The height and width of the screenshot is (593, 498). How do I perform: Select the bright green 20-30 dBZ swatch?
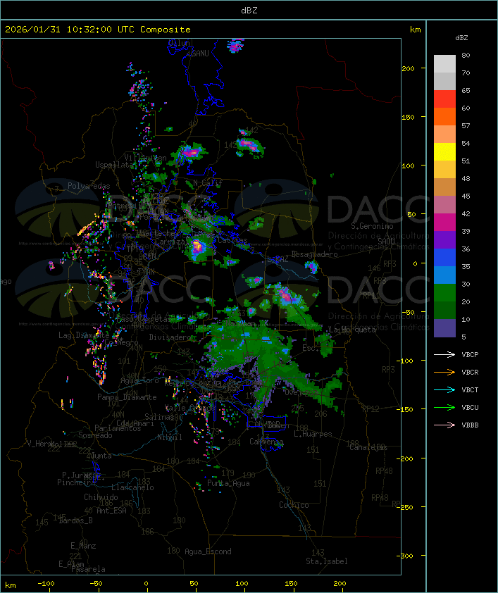[x=444, y=293]
